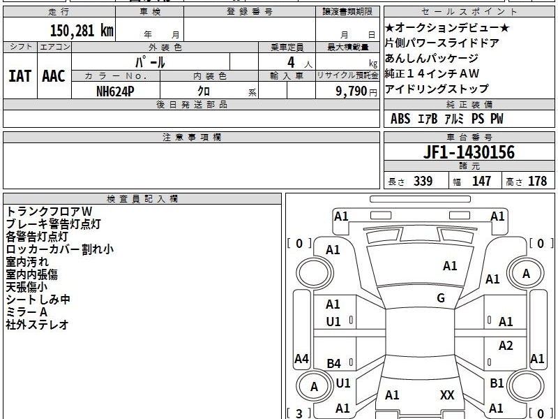Select the 乗車定員 header

(x=287, y=47)
